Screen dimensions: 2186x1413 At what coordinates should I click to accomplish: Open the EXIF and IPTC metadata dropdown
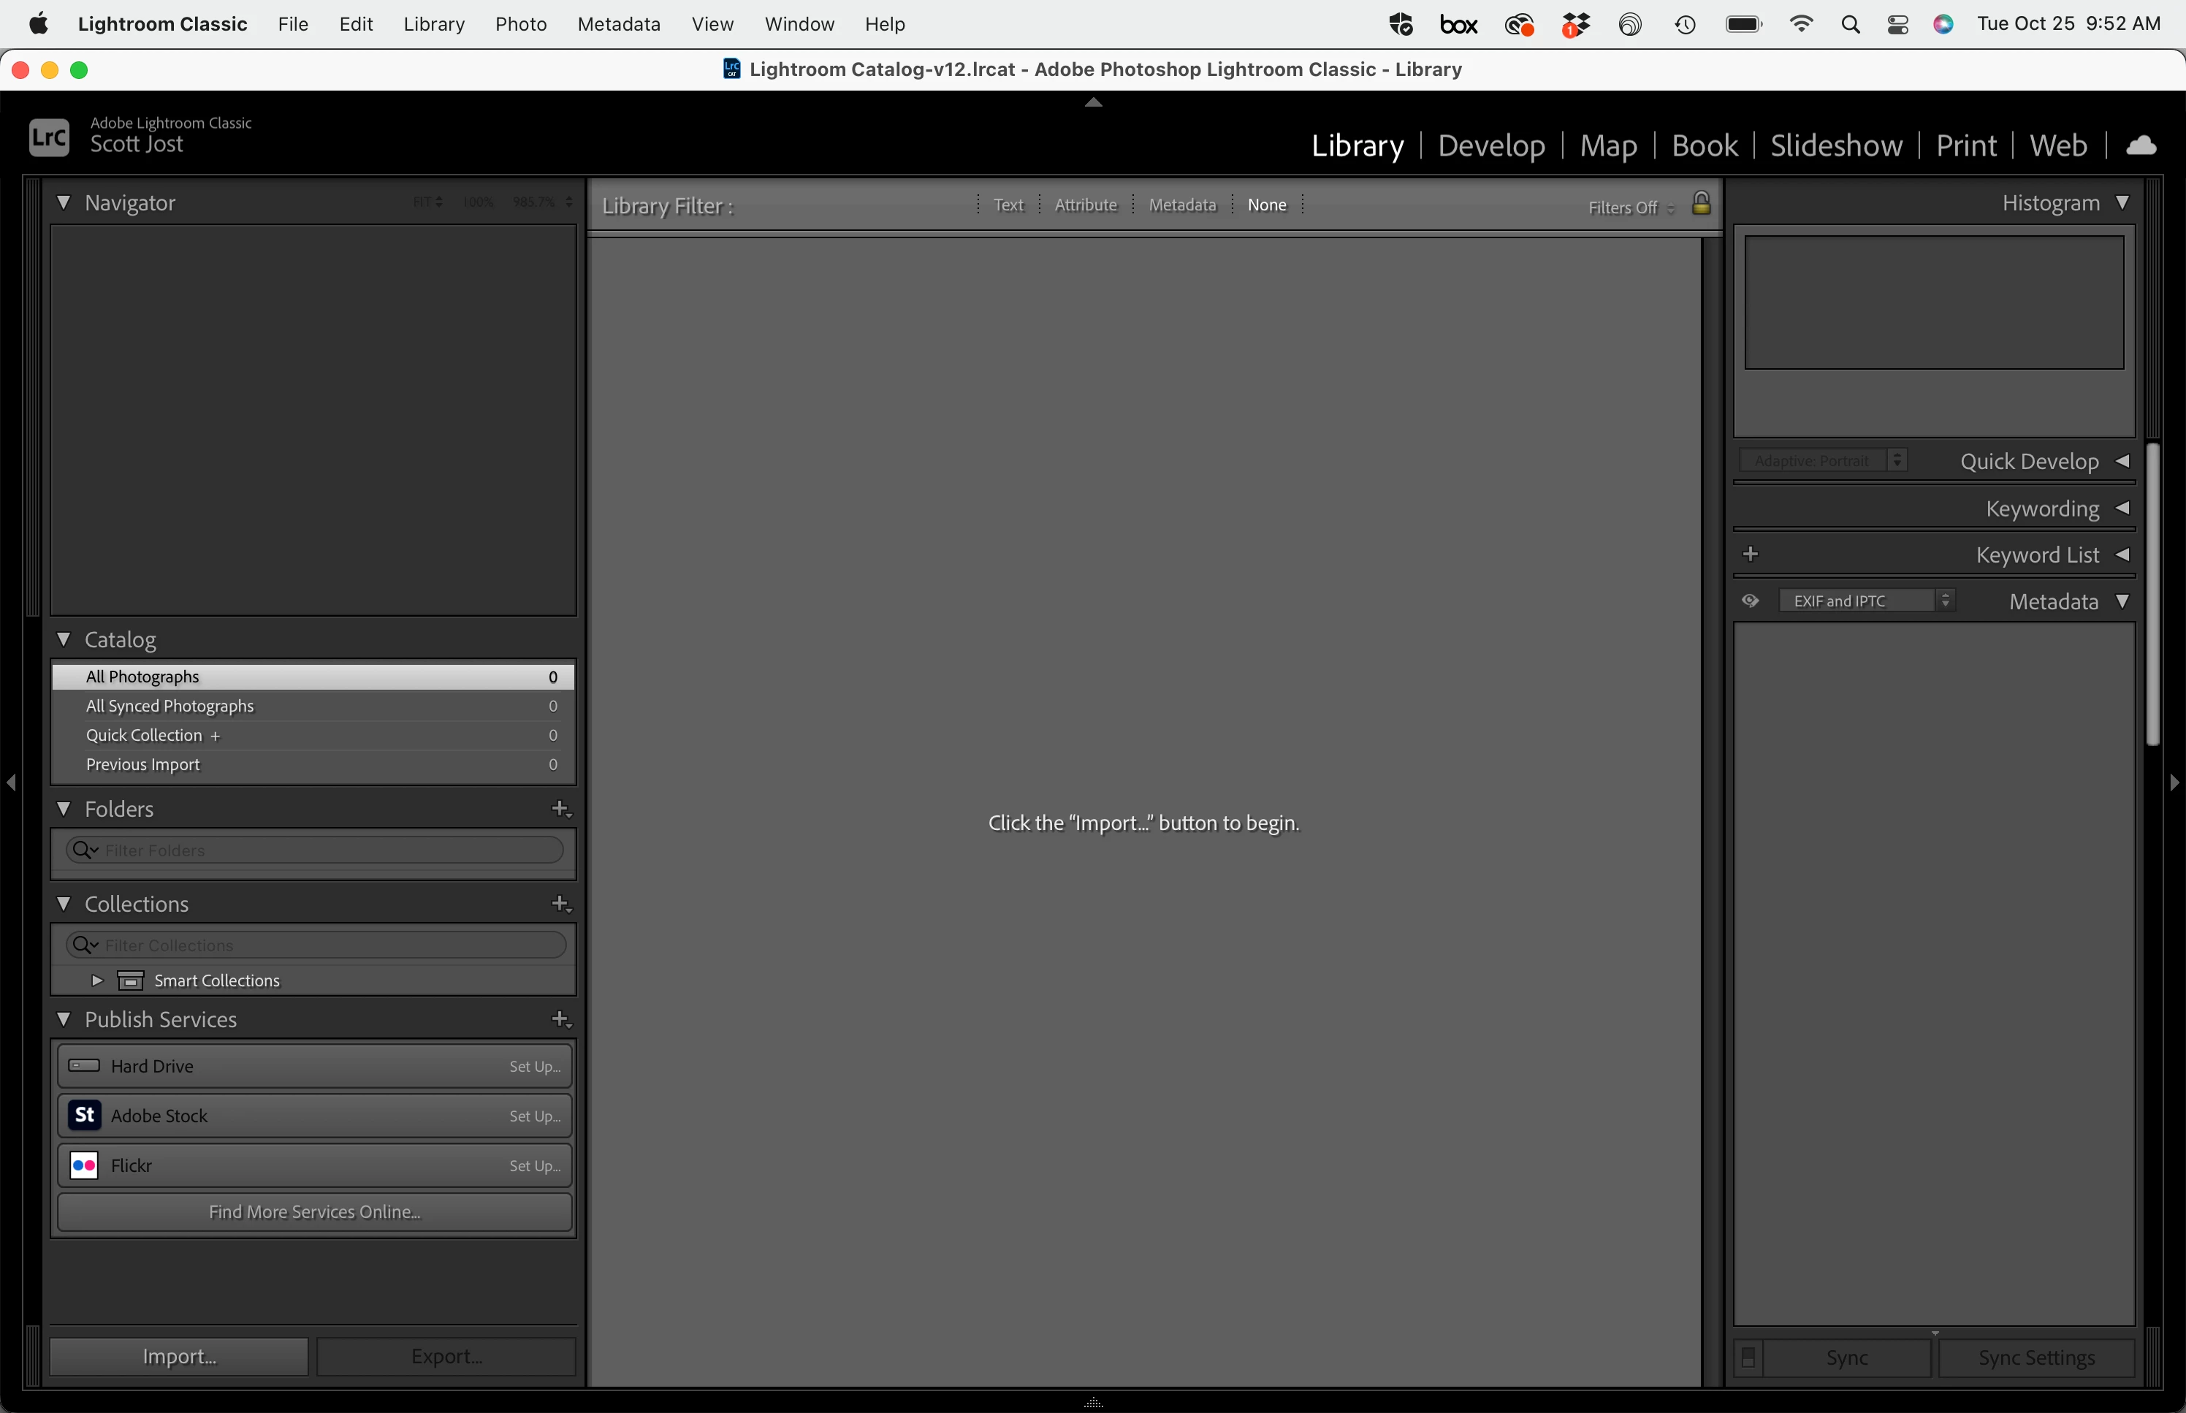pos(1866,601)
